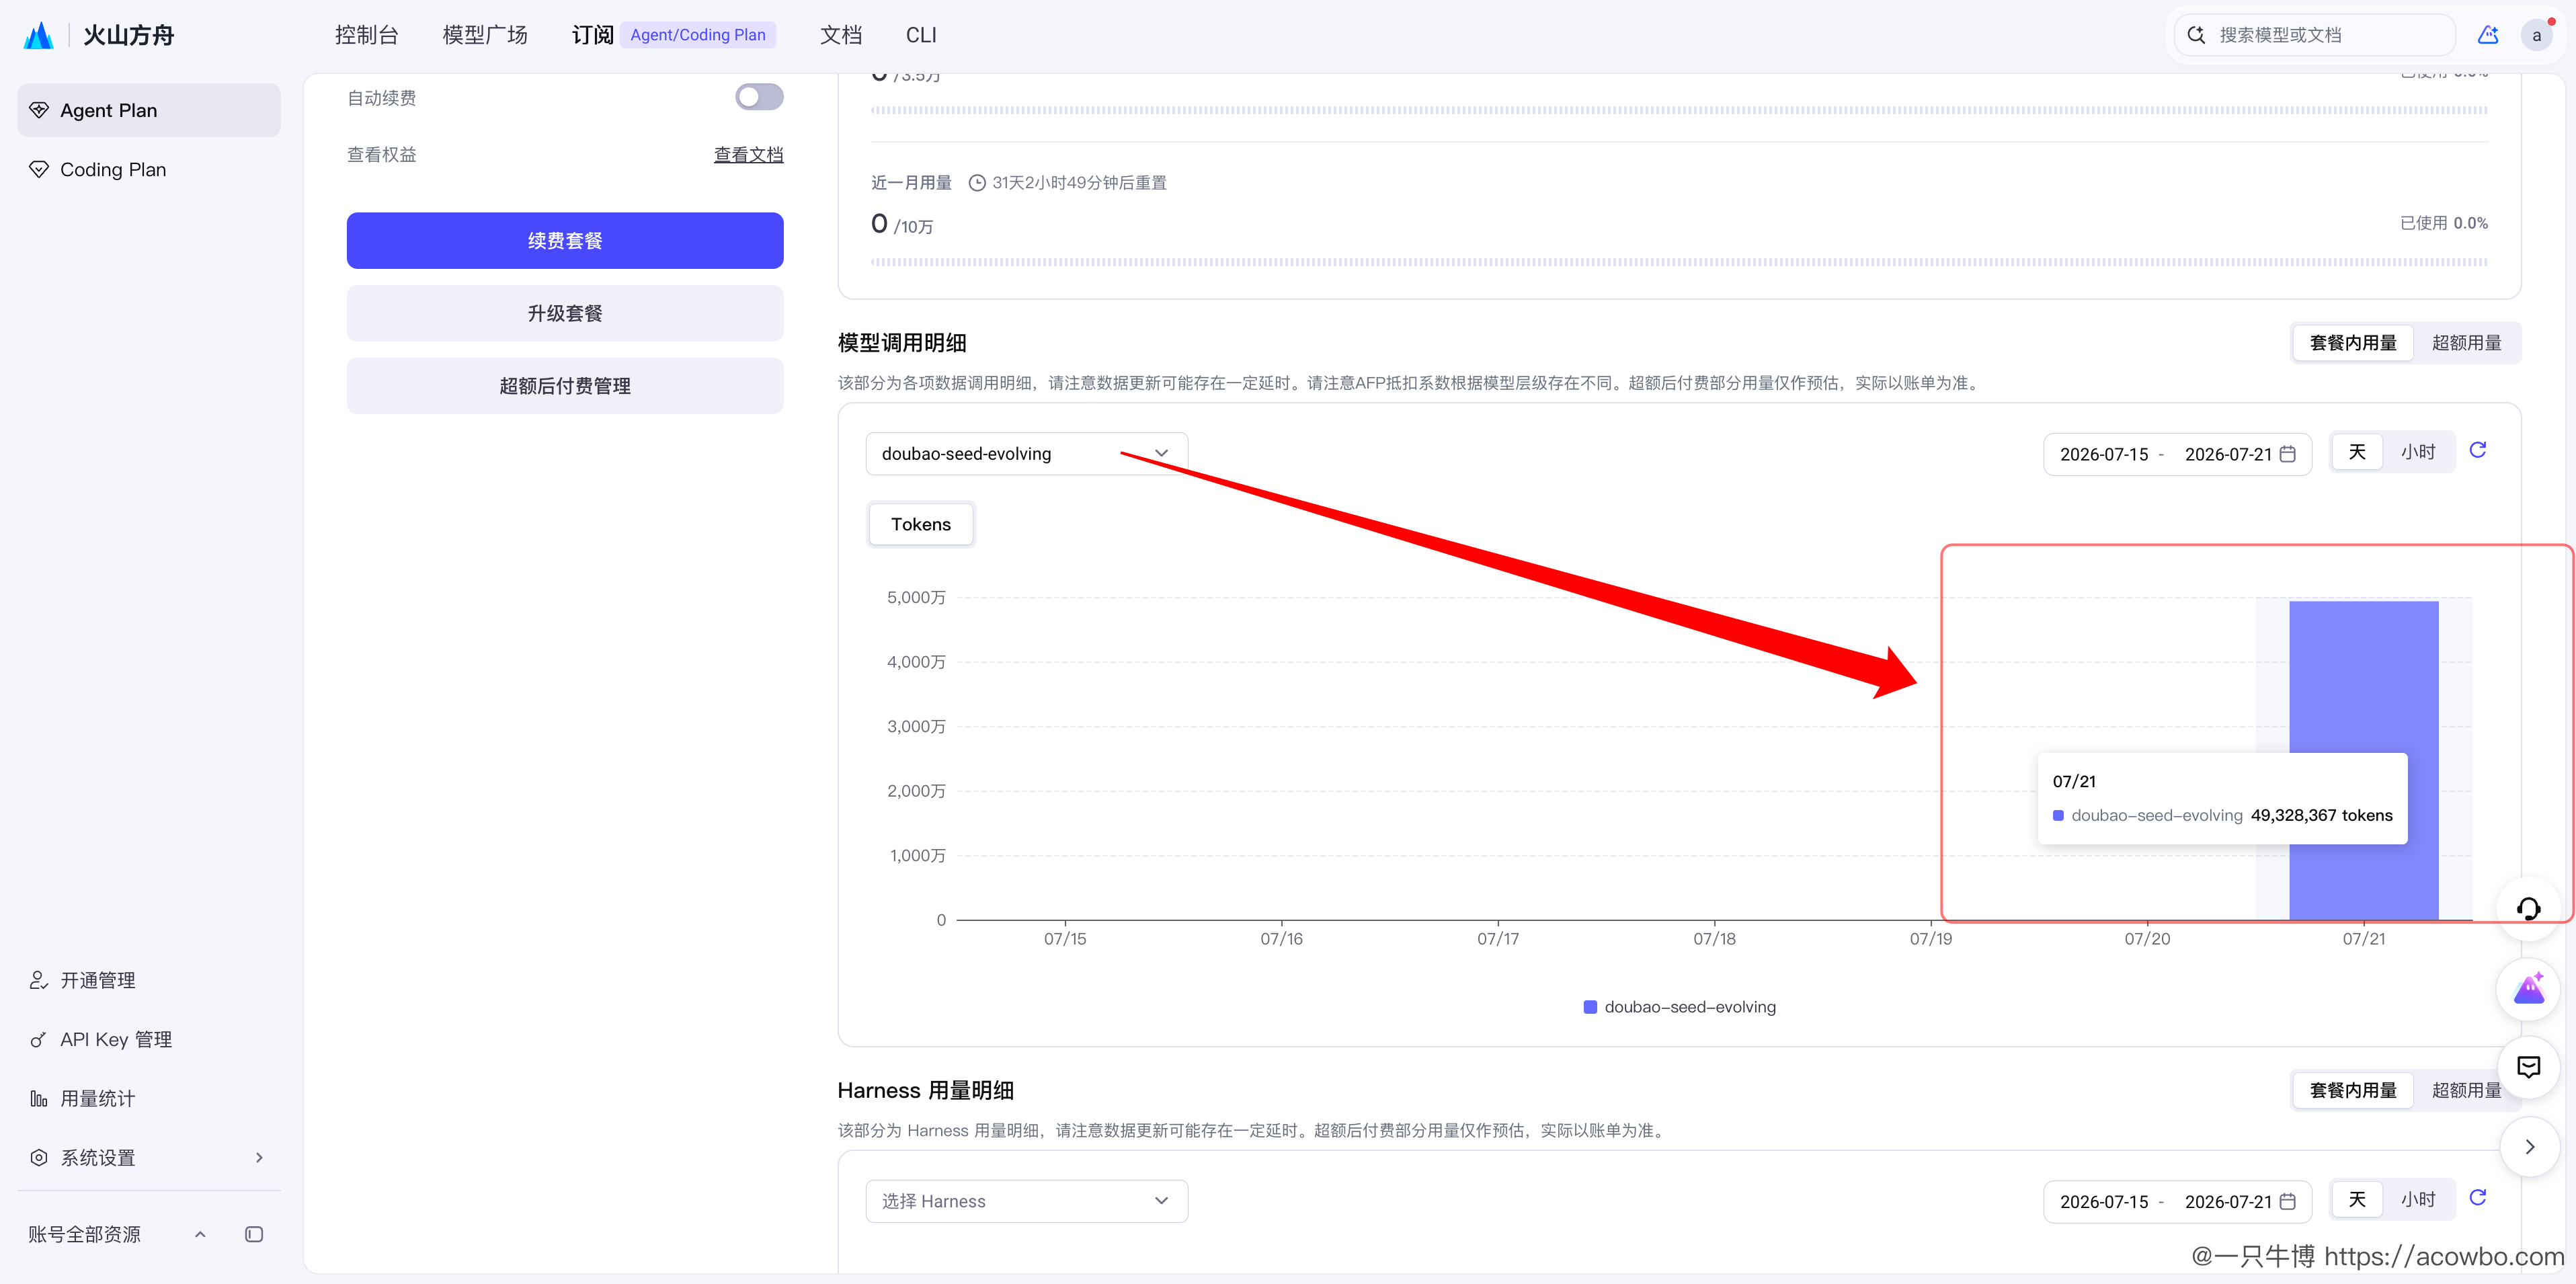This screenshot has height=1284, width=2576.
Task: Open the 控制台 top menu
Action: click(366, 35)
